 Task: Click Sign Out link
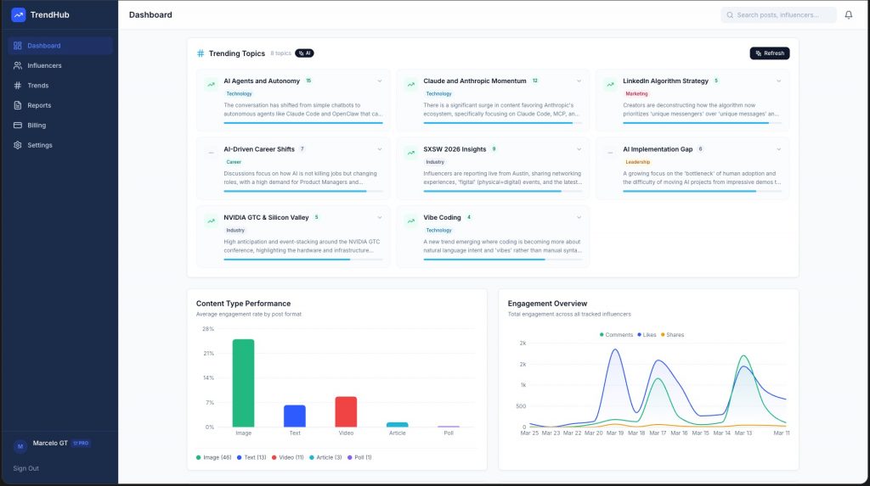click(x=25, y=468)
